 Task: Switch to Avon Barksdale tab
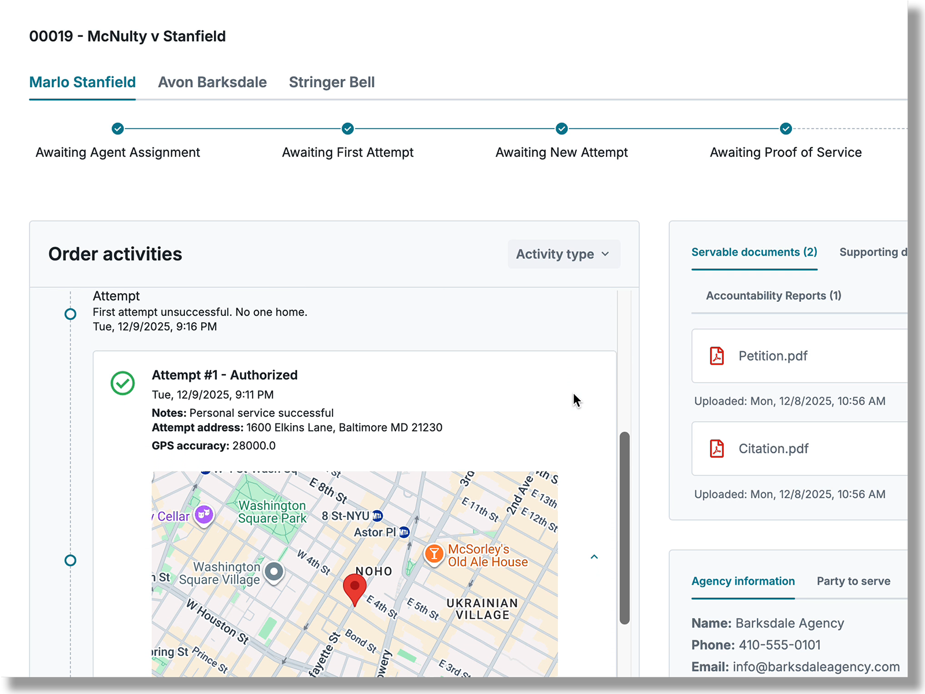point(212,82)
